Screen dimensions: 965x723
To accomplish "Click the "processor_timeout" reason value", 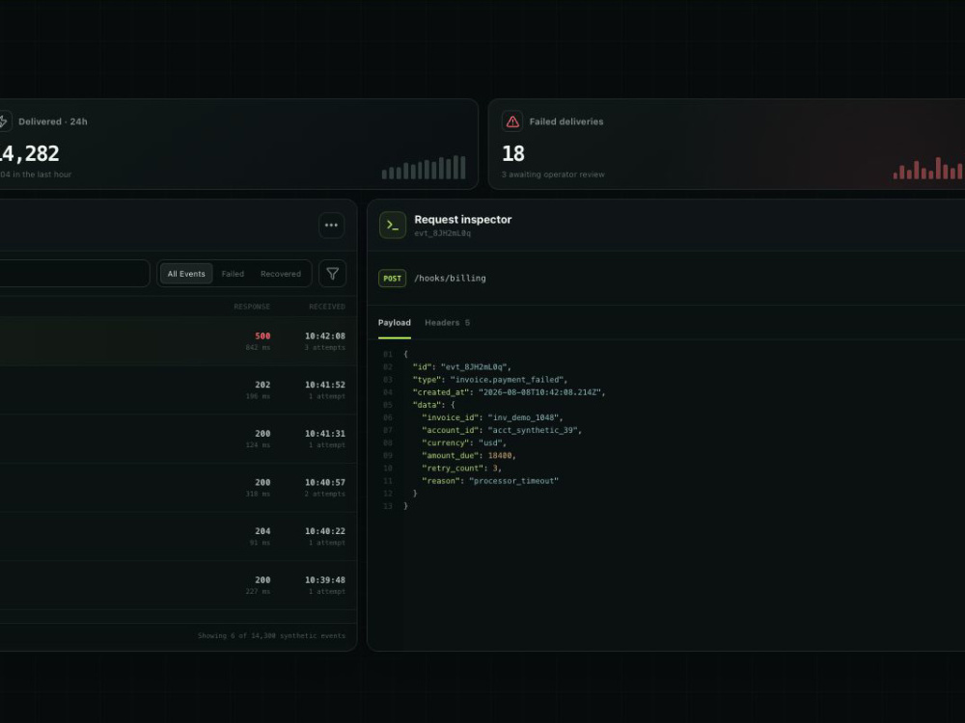I will coord(513,481).
